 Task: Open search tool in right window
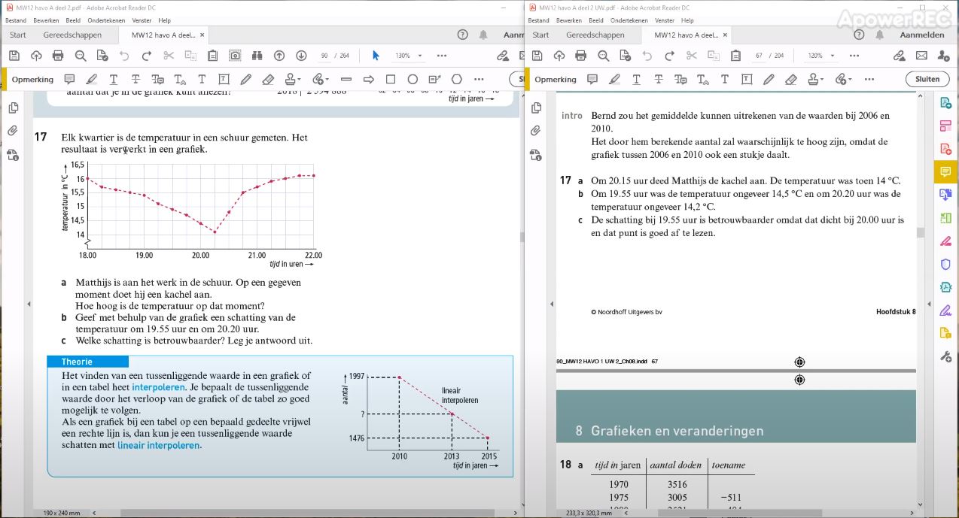point(604,56)
